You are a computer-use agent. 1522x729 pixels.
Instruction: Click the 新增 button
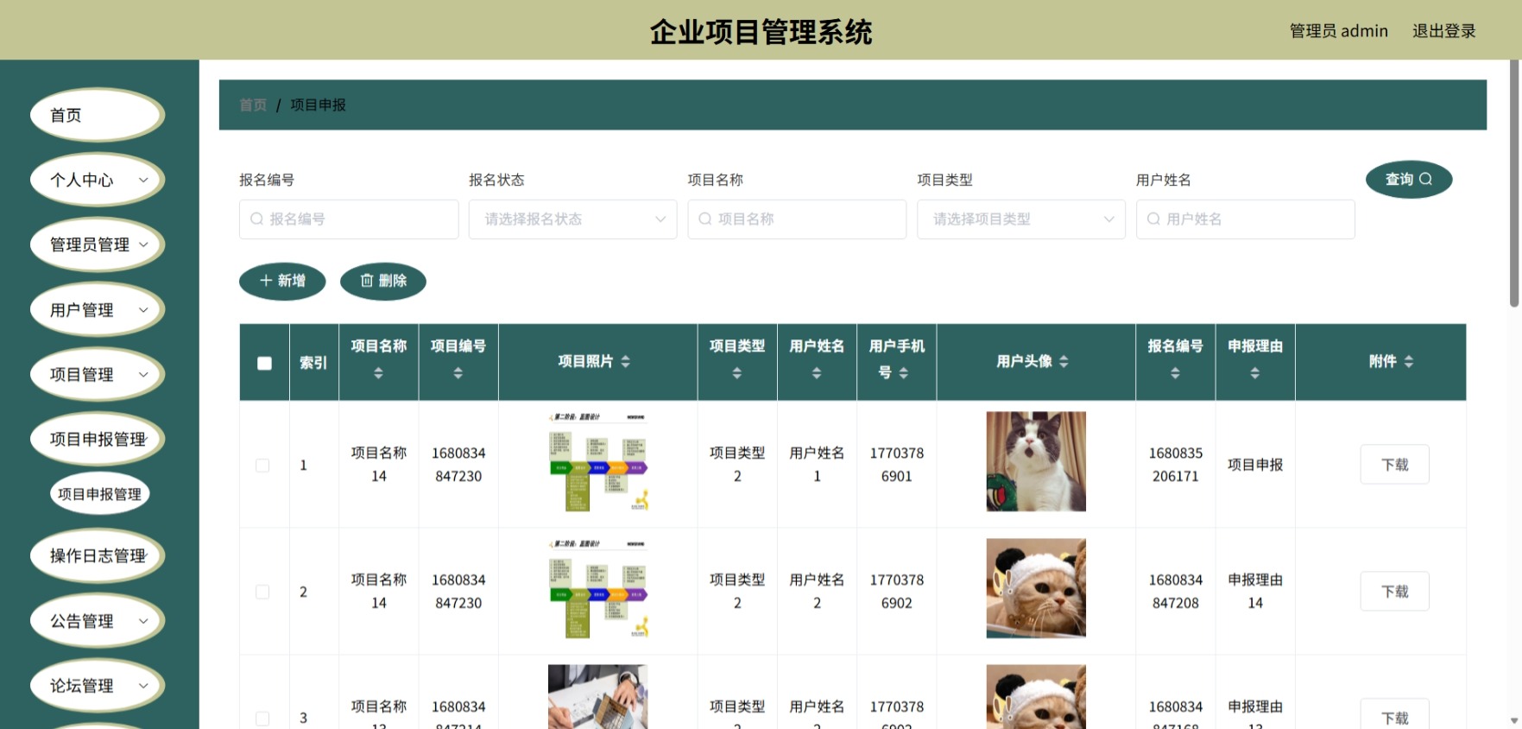[282, 281]
